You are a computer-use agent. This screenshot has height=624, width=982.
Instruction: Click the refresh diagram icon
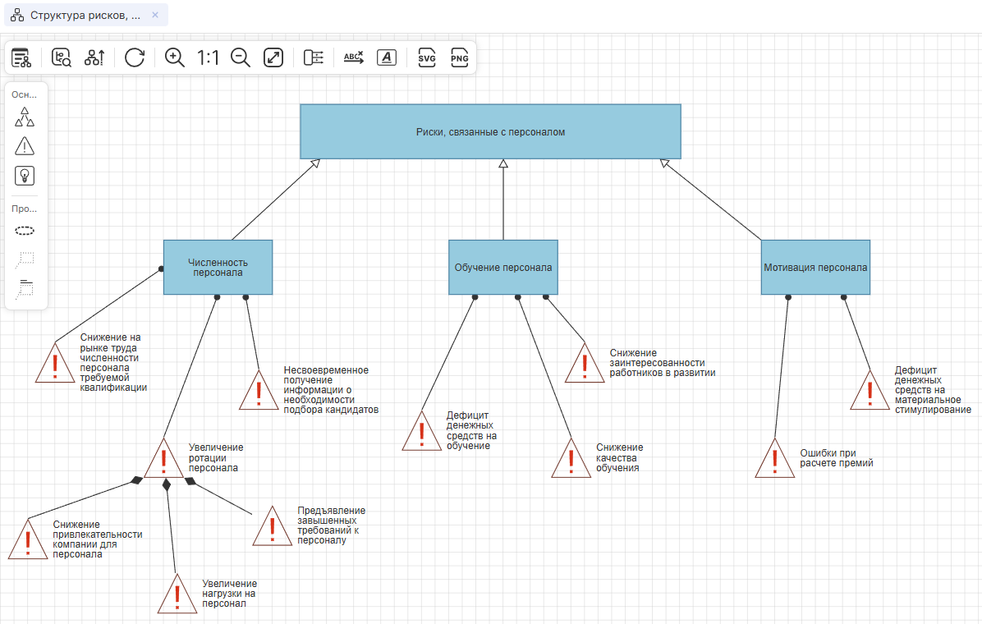(x=135, y=57)
